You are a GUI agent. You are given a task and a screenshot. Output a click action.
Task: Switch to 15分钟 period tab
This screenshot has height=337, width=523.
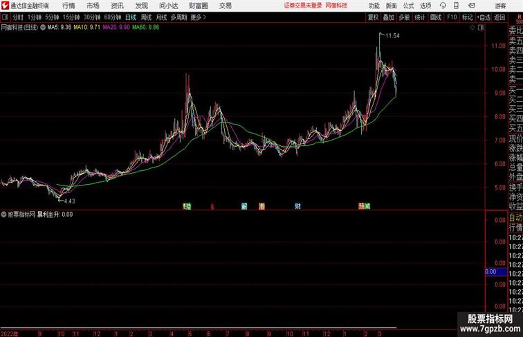[71, 17]
